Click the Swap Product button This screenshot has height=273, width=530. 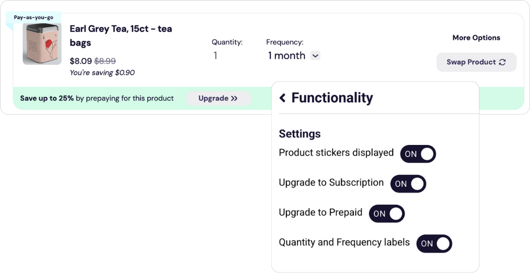point(476,62)
